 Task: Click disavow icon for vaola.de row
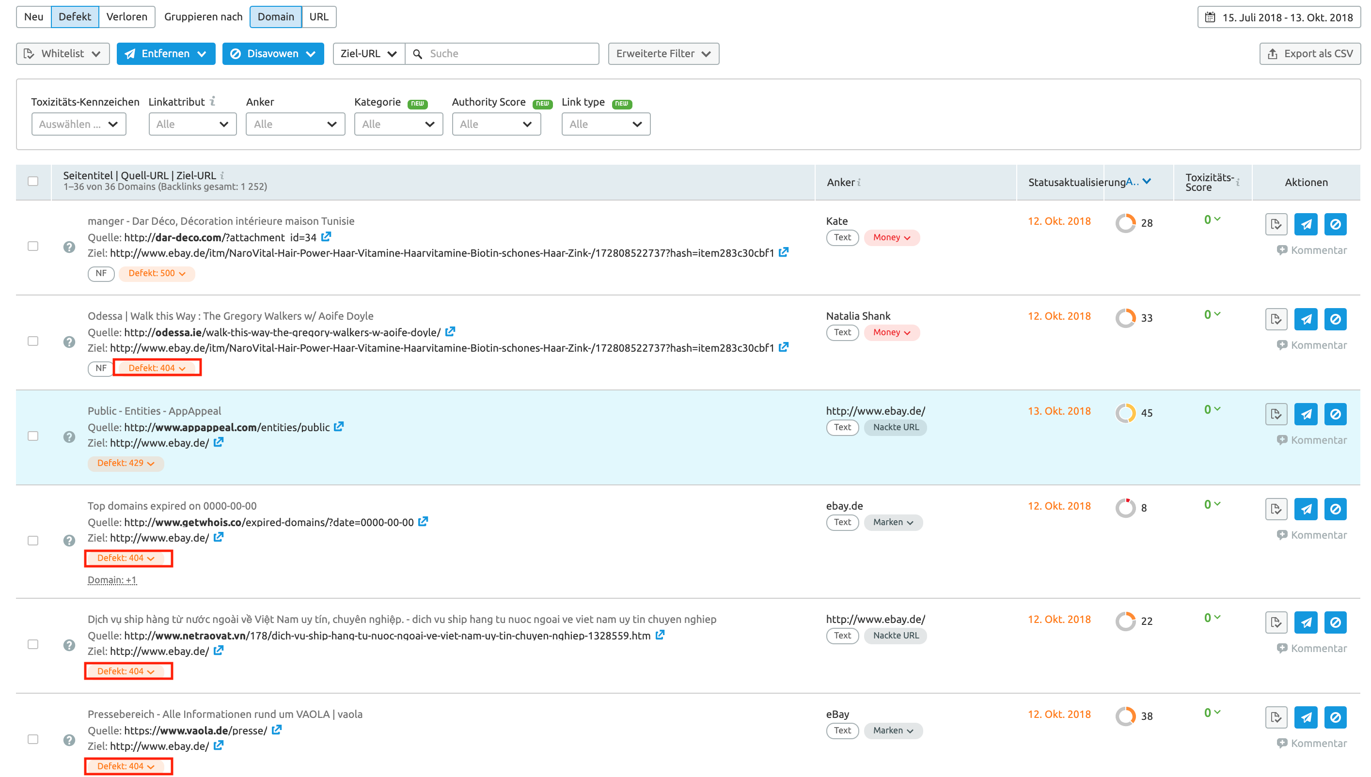pyautogui.click(x=1335, y=717)
